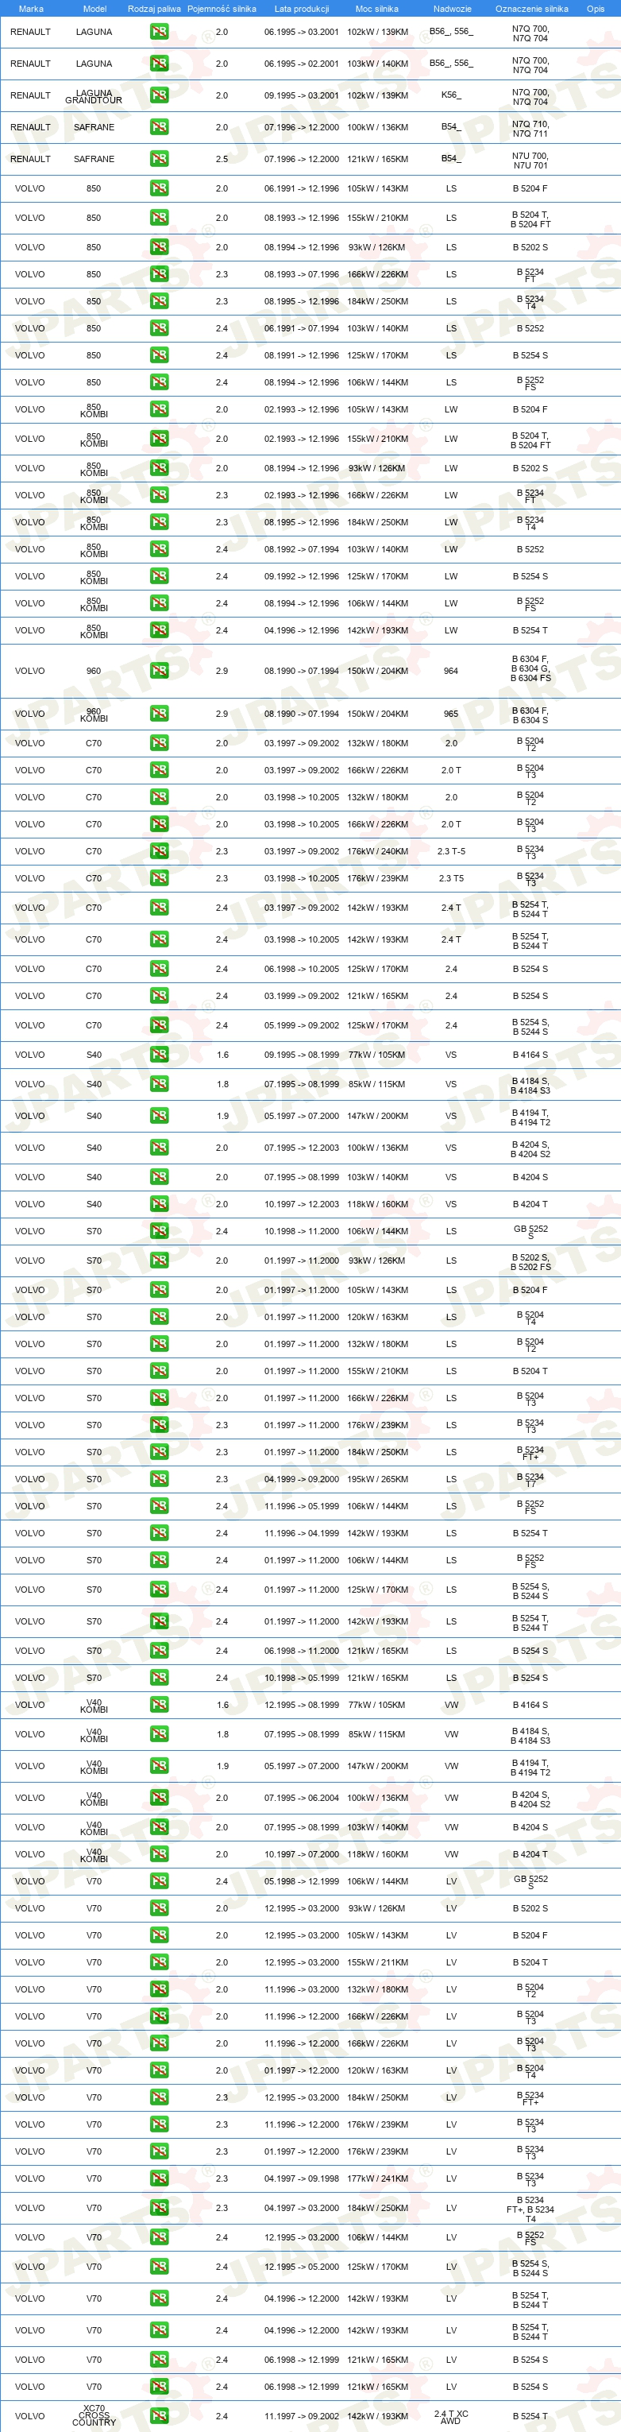
Task: Select the 'N7U 700, N7U 701' engine cell
Action: point(530,160)
